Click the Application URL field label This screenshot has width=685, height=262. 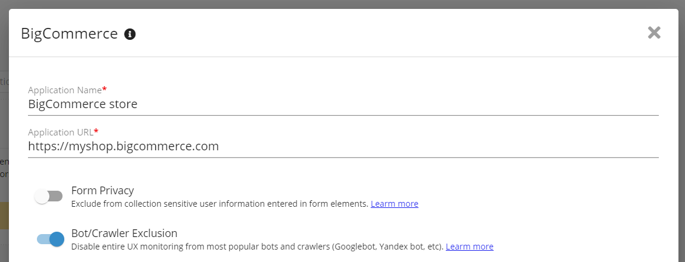coord(60,132)
